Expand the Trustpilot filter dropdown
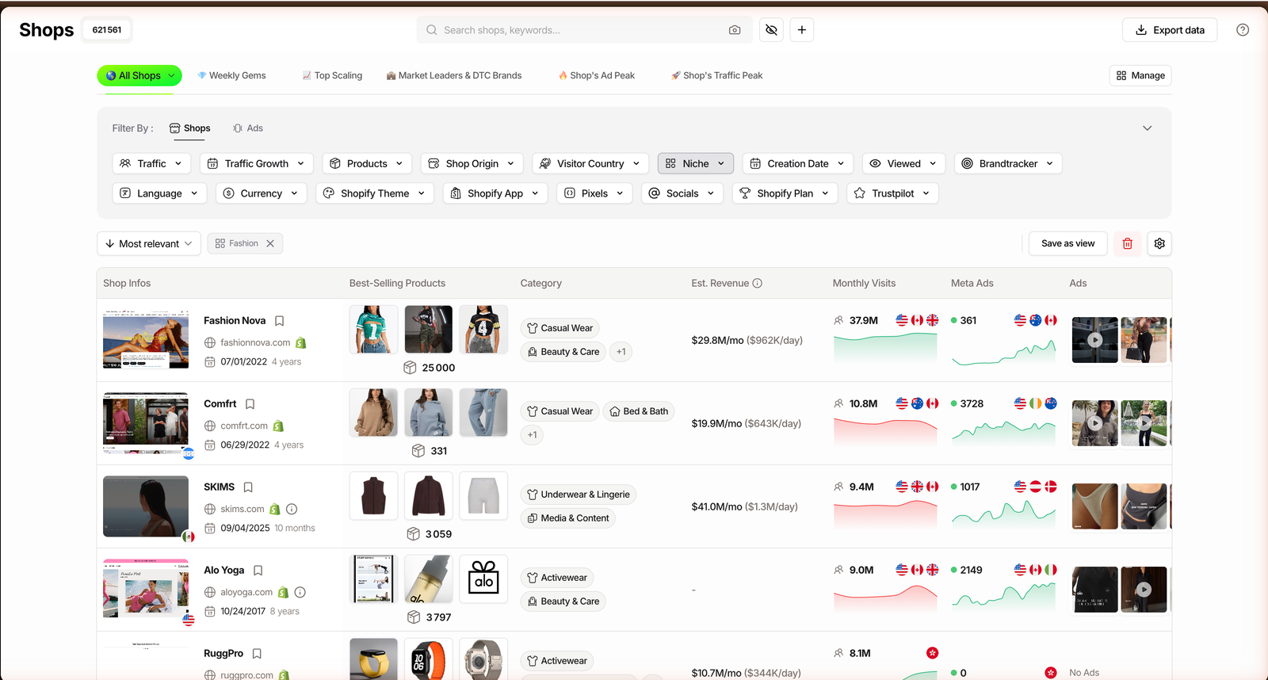 893,193
